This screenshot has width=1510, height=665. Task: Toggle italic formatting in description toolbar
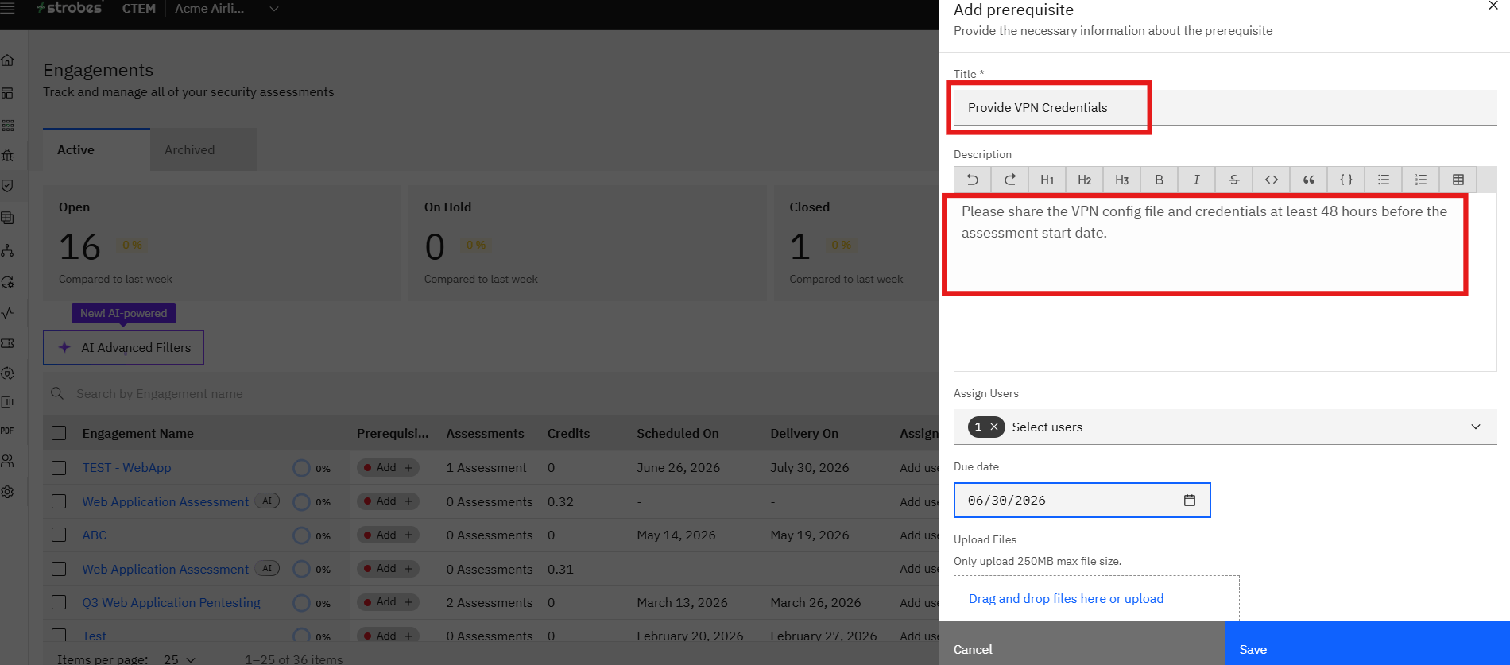tap(1196, 180)
